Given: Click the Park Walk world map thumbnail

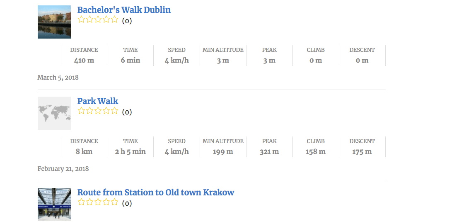Looking at the screenshot, I should pyautogui.click(x=54, y=113).
